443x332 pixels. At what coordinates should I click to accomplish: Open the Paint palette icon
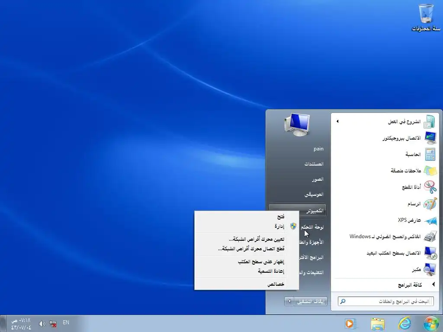pos(430,204)
